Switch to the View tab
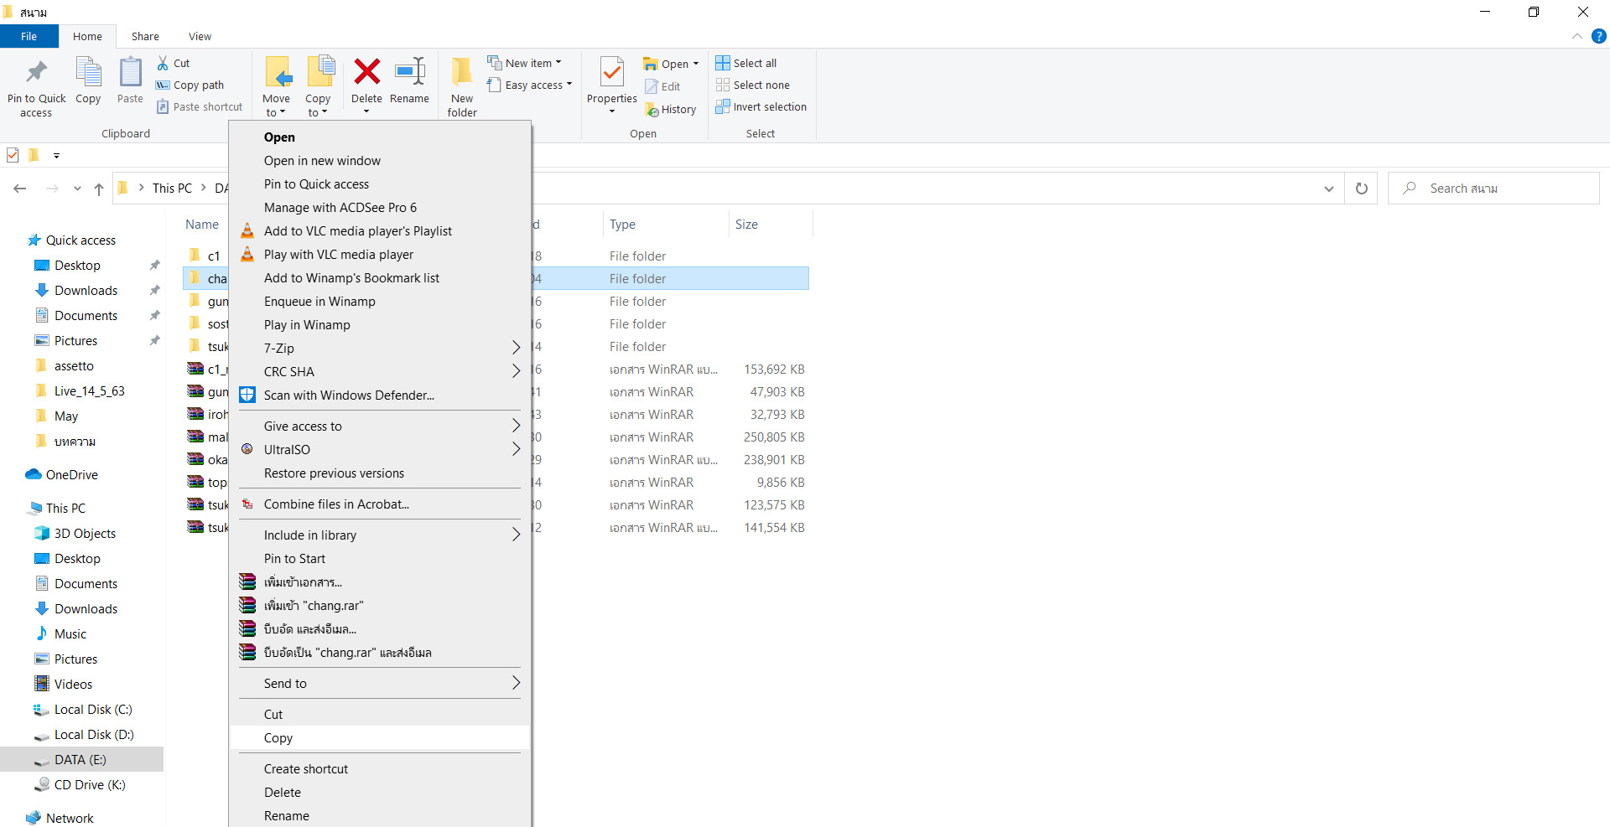This screenshot has width=1610, height=827. (200, 36)
